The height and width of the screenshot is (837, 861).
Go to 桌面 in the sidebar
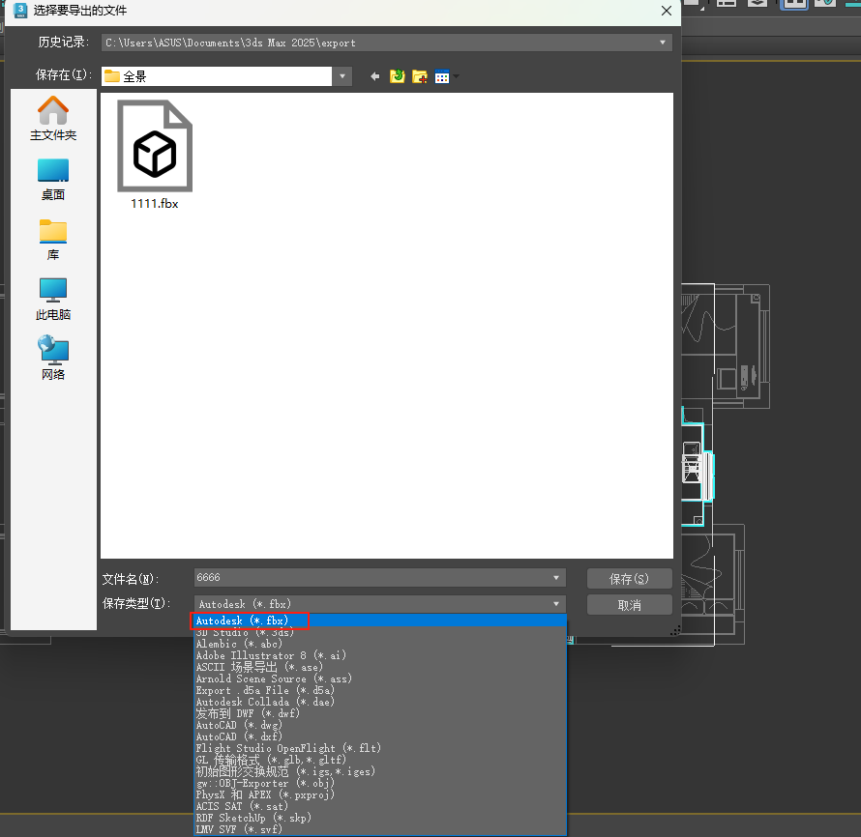[53, 179]
